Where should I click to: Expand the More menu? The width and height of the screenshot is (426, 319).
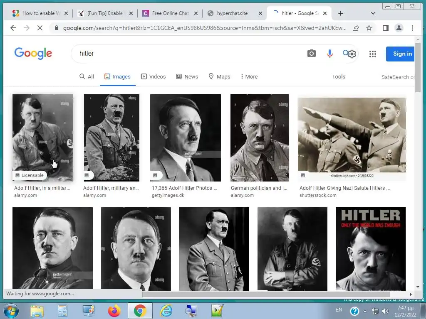pyautogui.click(x=249, y=77)
